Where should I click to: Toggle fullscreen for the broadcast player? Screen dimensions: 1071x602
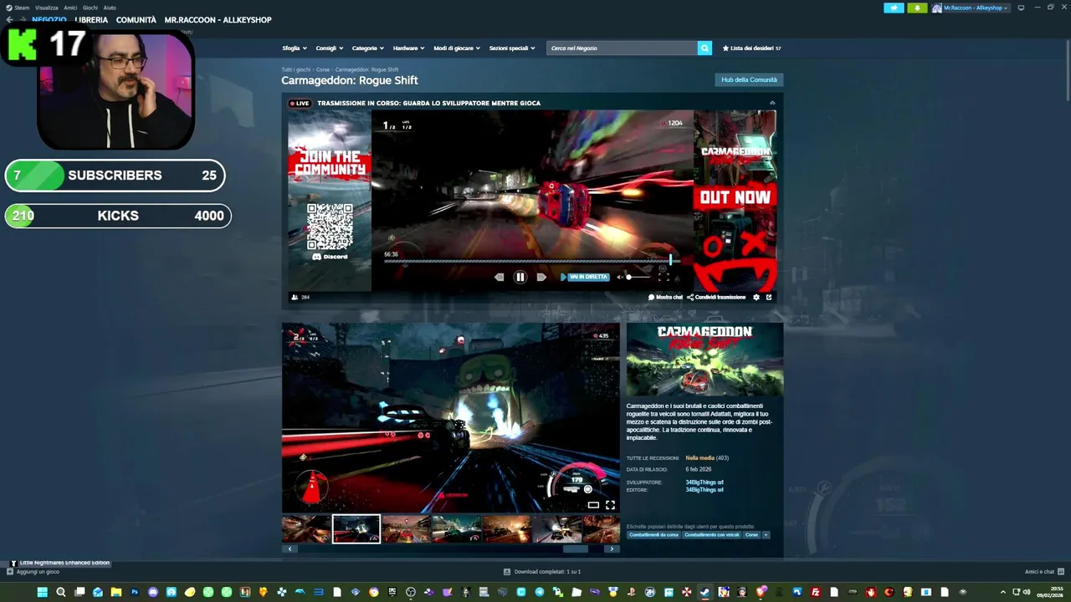[664, 277]
